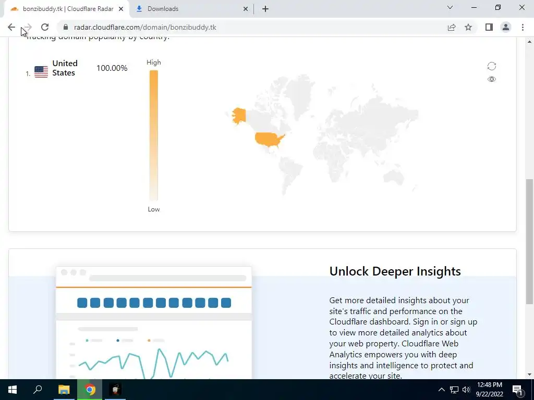
Task: Close the bonzibuddy.tk Cloudflare Radar tab
Action: [x=121, y=9]
